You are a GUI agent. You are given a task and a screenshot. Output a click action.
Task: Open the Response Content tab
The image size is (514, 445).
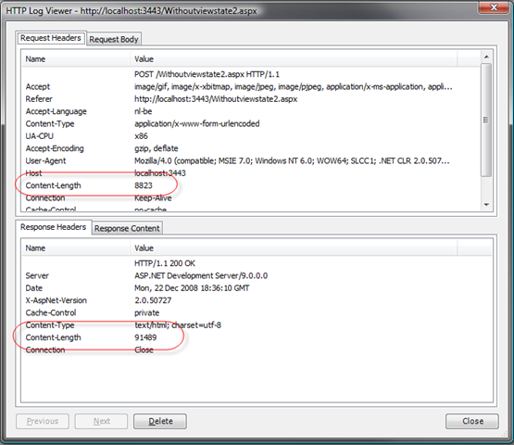[x=127, y=228]
